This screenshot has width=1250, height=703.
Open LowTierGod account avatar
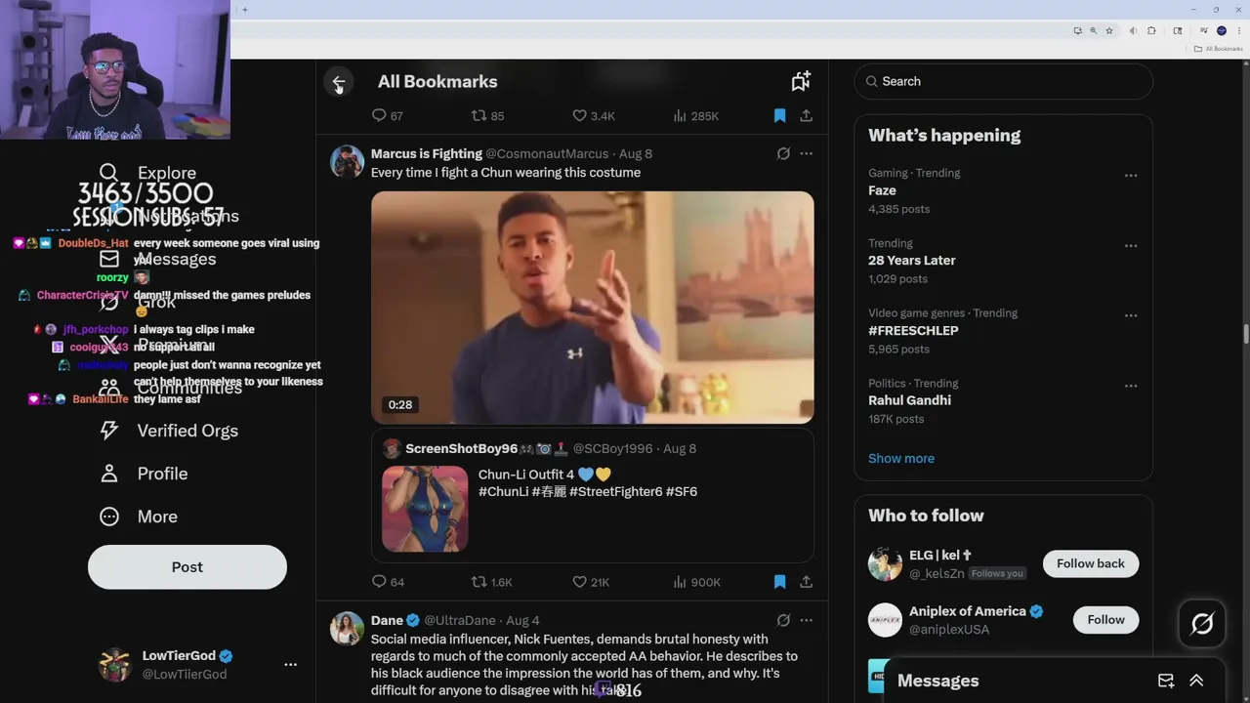point(115,665)
